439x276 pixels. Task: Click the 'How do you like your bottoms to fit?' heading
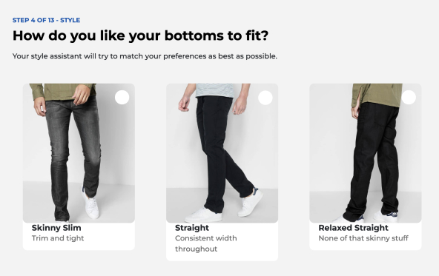pos(140,36)
